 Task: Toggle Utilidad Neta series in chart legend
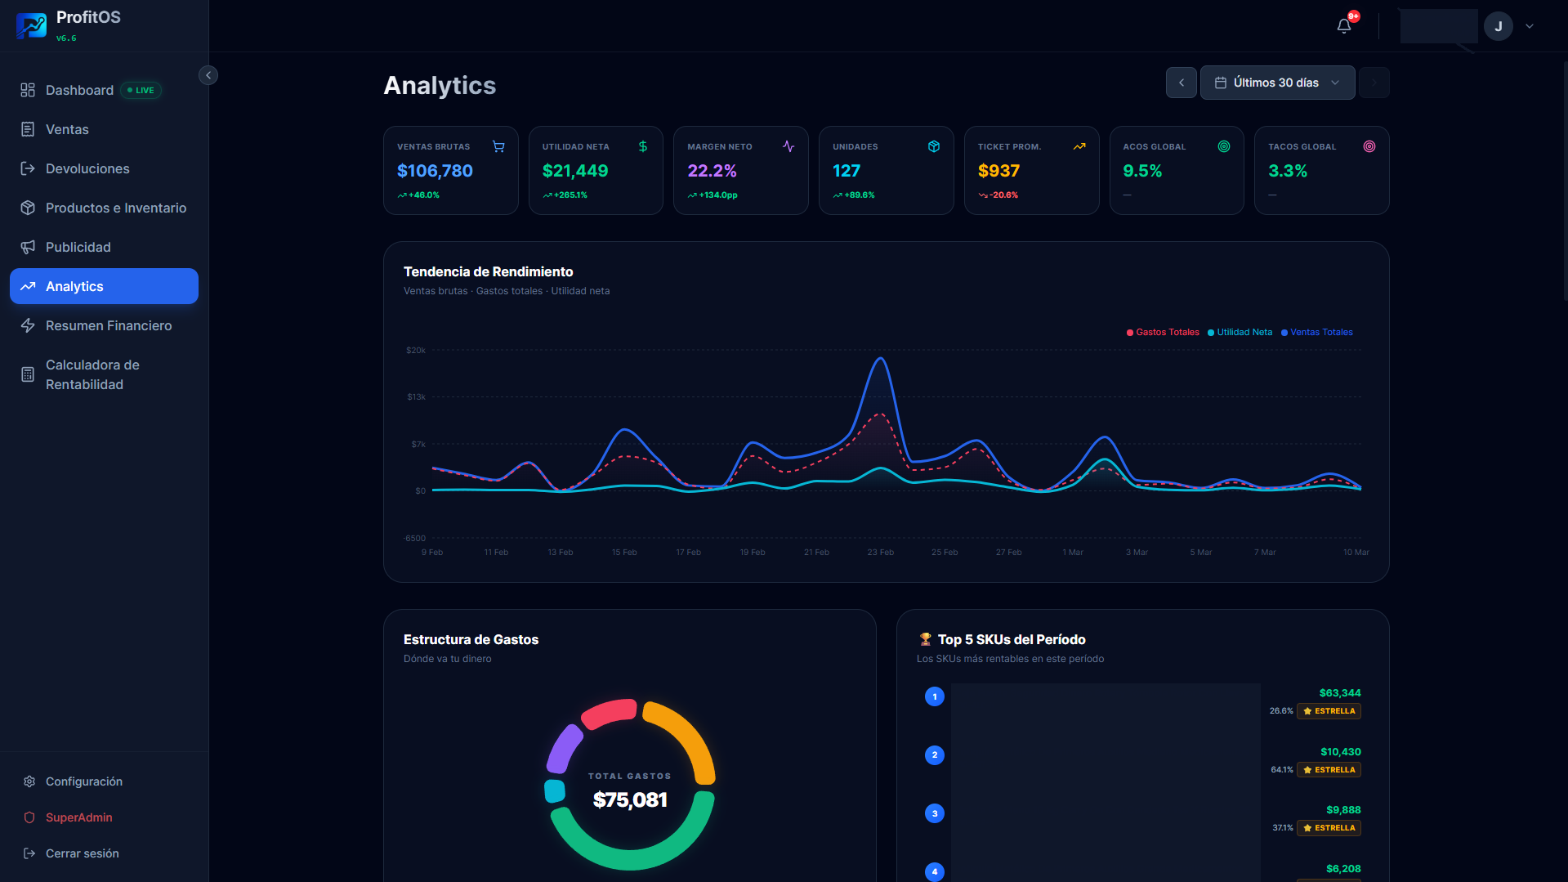tap(1240, 332)
